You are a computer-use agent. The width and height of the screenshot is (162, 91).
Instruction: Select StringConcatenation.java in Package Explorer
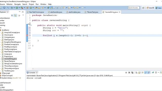pos(13,63)
